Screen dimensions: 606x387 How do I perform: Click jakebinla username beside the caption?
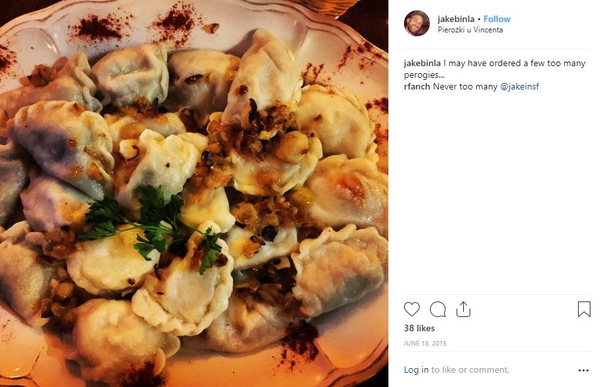(x=422, y=64)
